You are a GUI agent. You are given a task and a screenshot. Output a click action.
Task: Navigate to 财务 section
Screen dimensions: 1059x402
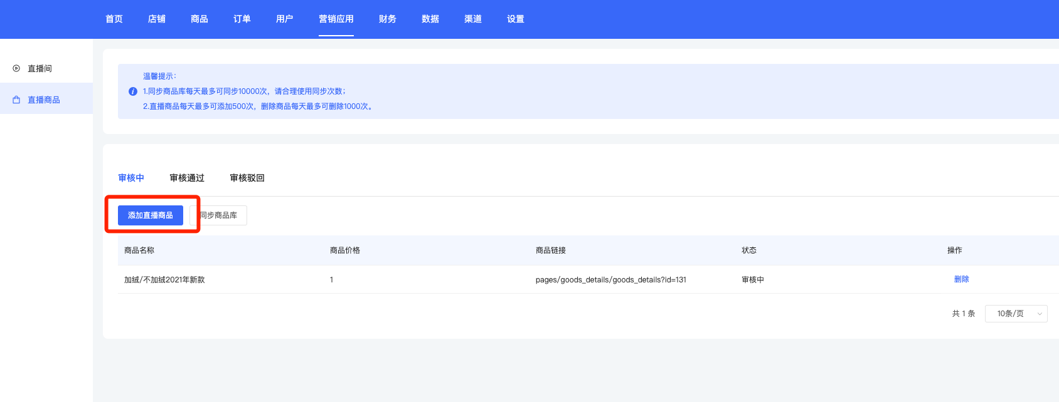(x=388, y=19)
